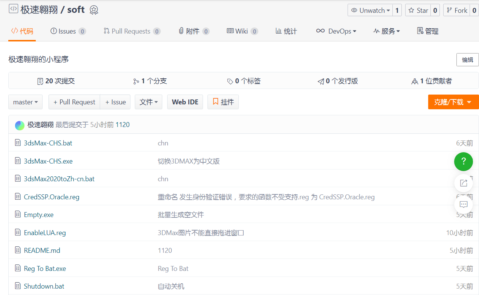Open the floating chat message icon

tap(463, 205)
